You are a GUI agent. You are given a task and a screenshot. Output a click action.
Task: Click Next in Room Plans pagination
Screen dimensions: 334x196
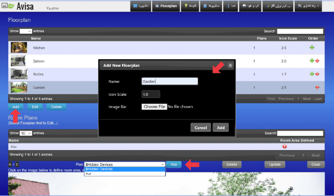[x=316, y=155]
